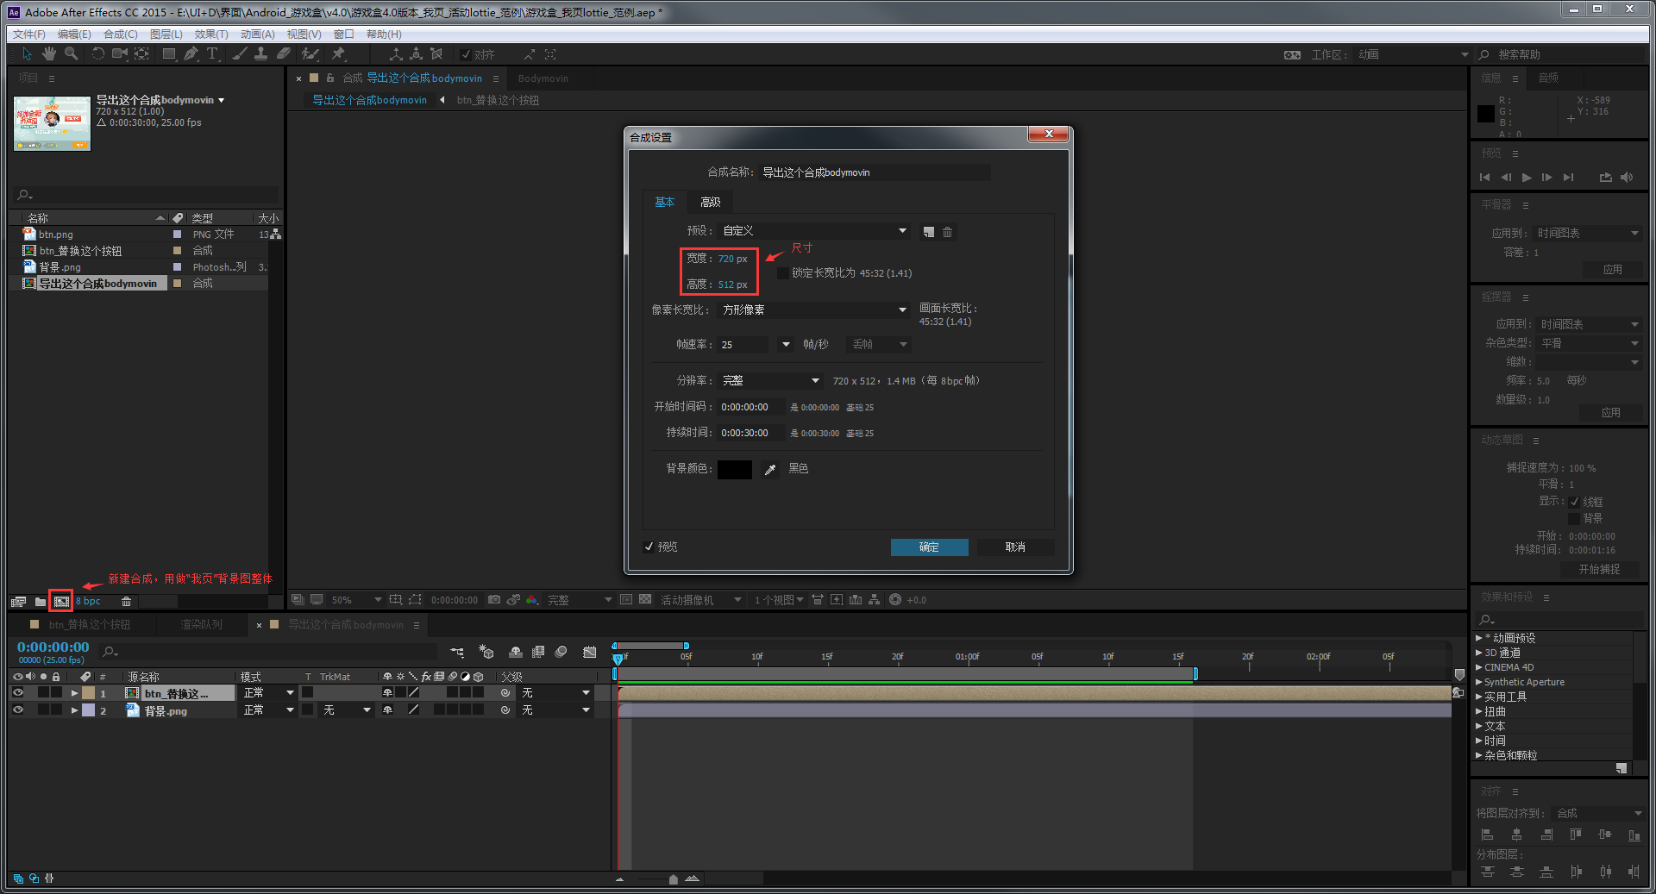Toggle 线框 checkbox in Motion Sketch panel
Screen dimensions: 1656x894
(x=1574, y=502)
